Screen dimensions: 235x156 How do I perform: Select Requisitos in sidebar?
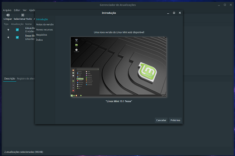click(x=41, y=35)
